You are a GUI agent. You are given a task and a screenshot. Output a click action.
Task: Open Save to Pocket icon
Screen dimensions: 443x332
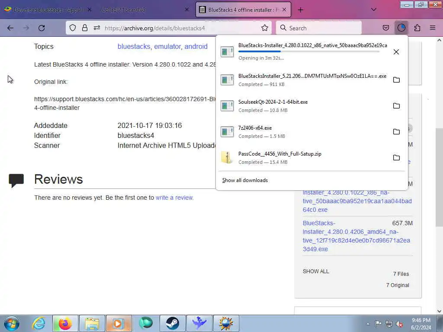(x=385, y=28)
